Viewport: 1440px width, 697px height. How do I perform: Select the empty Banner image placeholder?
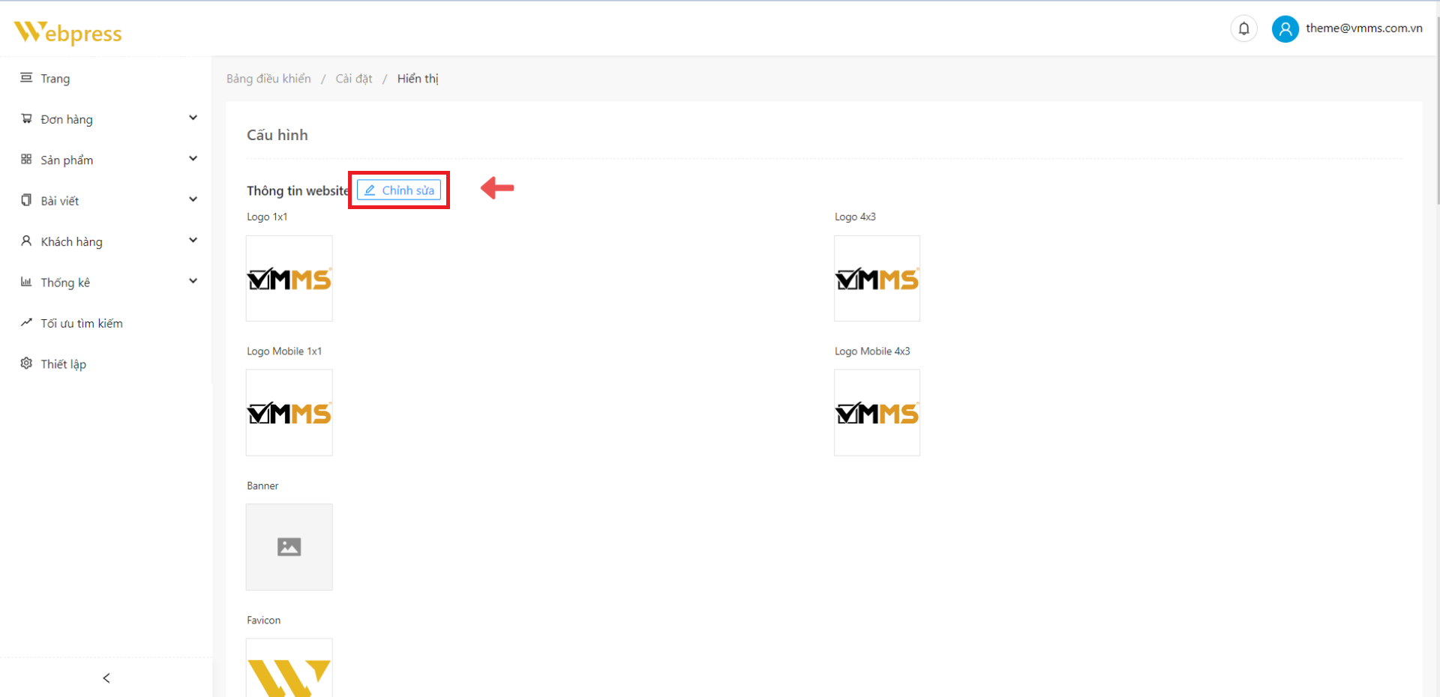289,546
